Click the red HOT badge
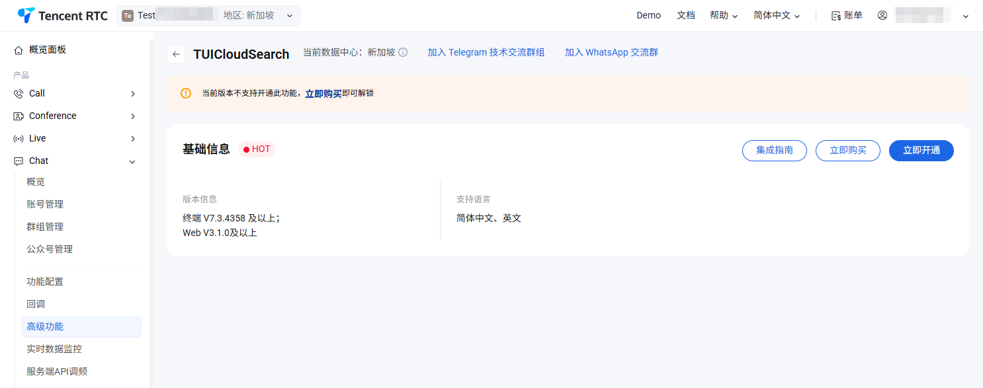 (x=257, y=149)
